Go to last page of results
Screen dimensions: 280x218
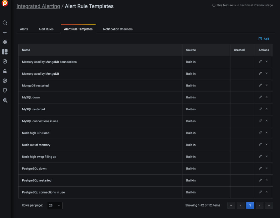269,205
